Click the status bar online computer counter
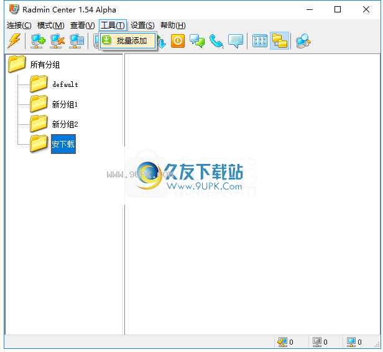This screenshot has width=383, height=352. tap(354, 341)
